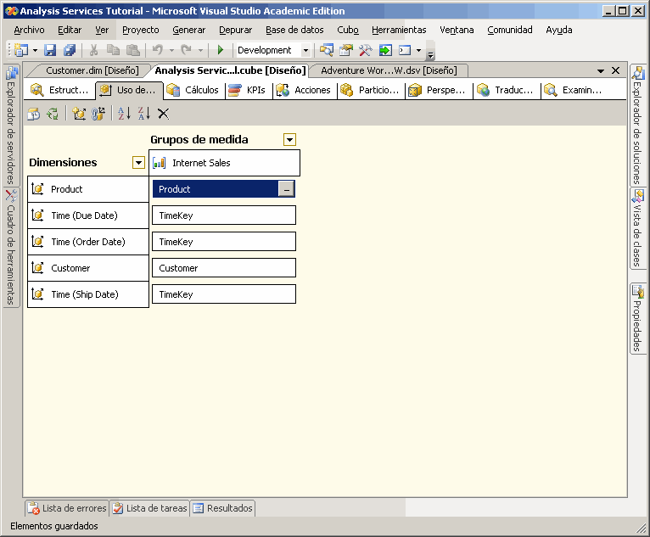Viewport: 650px width, 537px height.
Task: Open the Cubo menu
Action: click(348, 30)
